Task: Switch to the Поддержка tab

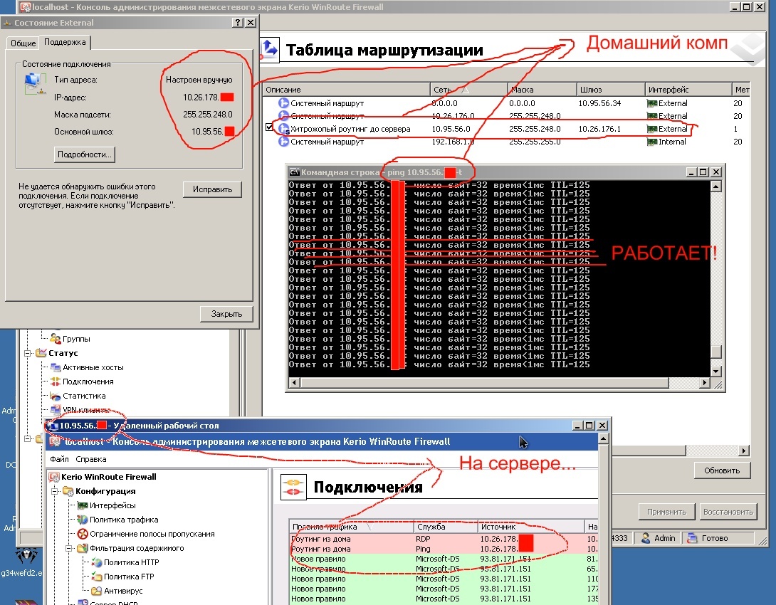Action: click(x=65, y=42)
